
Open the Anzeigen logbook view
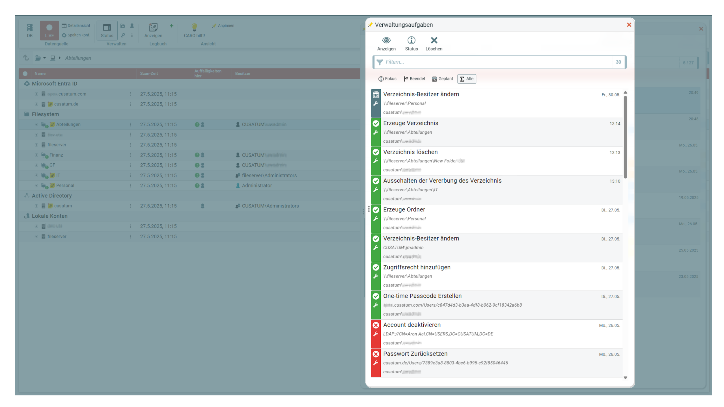153,31
